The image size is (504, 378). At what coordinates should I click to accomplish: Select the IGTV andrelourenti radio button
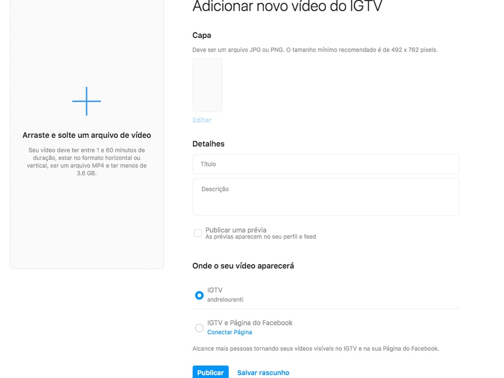(x=199, y=295)
